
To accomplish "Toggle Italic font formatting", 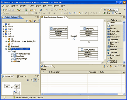I will 39,13.
